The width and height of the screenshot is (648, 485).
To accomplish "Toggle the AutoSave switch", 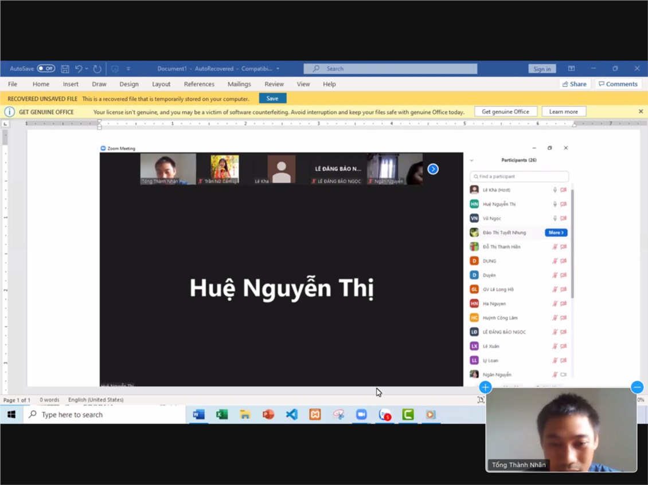I will [x=46, y=69].
